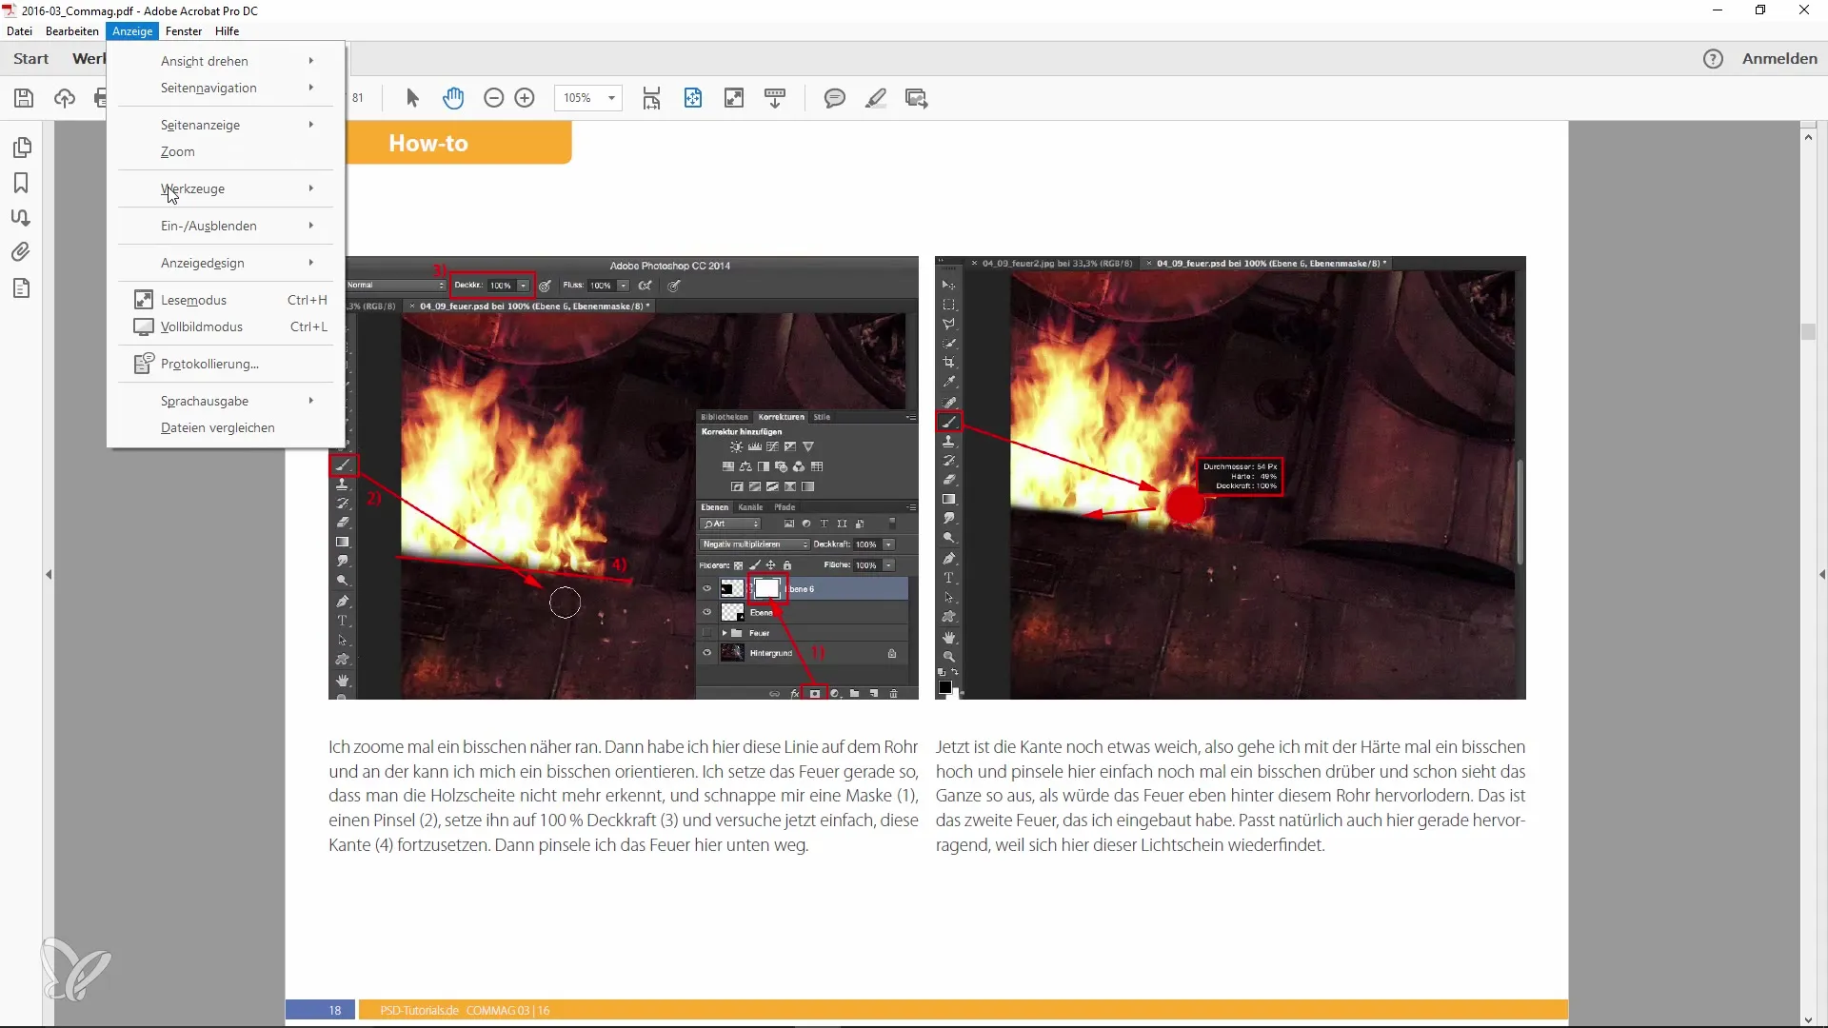This screenshot has width=1828, height=1028.
Task: Expand the Ansicht drehen submenu
Action: pos(226,61)
